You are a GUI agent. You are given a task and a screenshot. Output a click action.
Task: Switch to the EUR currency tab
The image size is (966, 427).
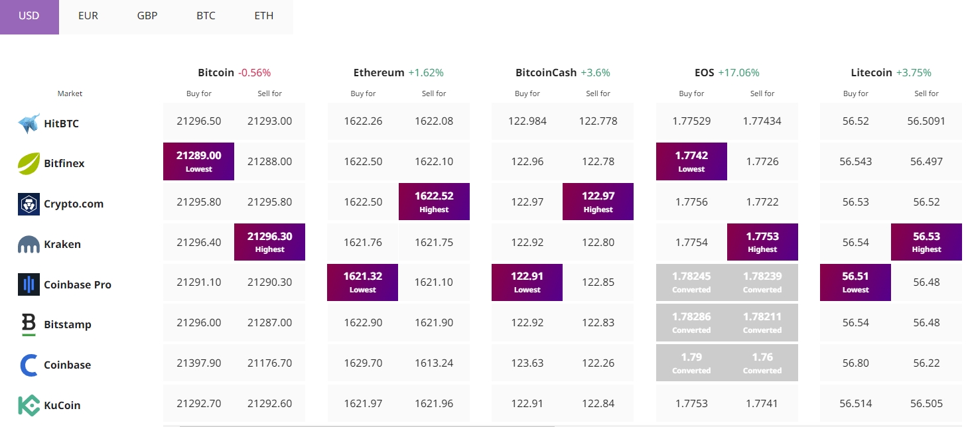tap(88, 16)
